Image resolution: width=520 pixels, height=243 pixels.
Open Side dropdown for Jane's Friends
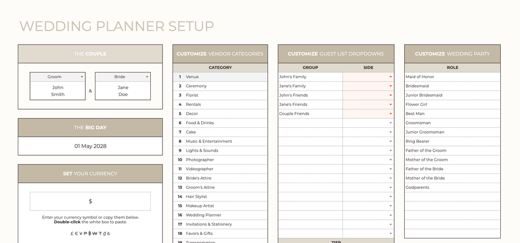point(391,105)
